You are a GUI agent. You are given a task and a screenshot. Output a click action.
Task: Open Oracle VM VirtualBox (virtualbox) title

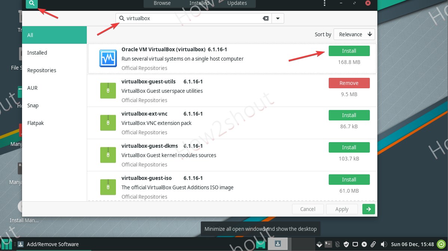pos(163,49)
